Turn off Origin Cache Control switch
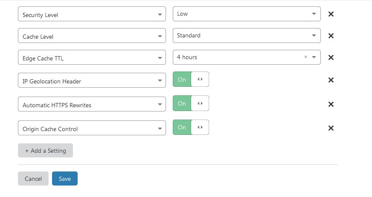The height and width of the screenshot is (197, 372). click(191, 127)
